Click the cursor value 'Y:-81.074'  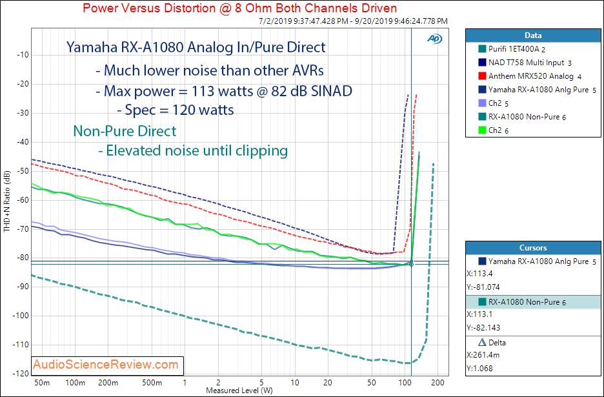click(483, 287)
